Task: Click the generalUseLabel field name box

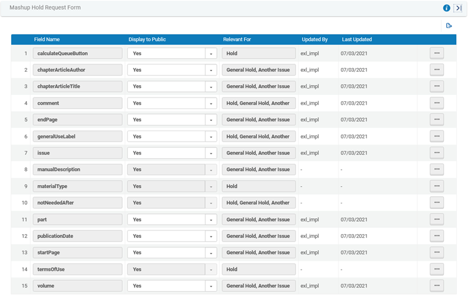Action: coord(77,136)
